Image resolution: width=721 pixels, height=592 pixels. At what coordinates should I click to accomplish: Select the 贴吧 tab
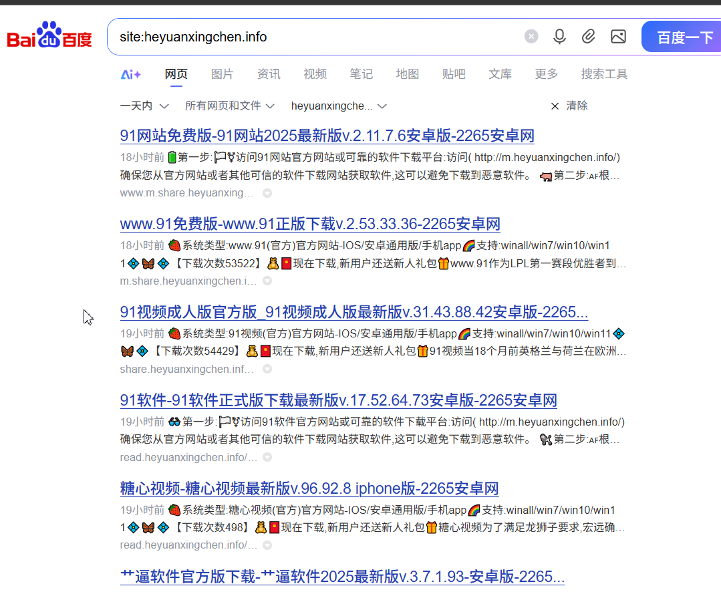454,74
